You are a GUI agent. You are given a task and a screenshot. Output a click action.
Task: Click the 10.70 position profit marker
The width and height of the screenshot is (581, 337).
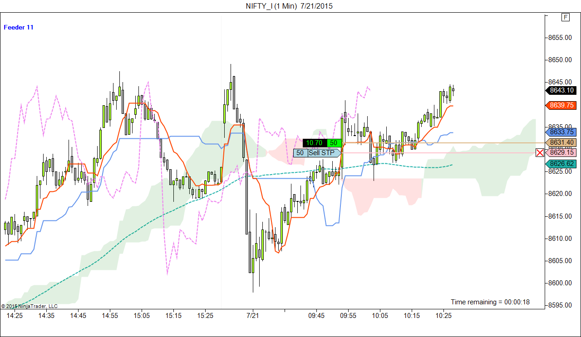[315, 143]
